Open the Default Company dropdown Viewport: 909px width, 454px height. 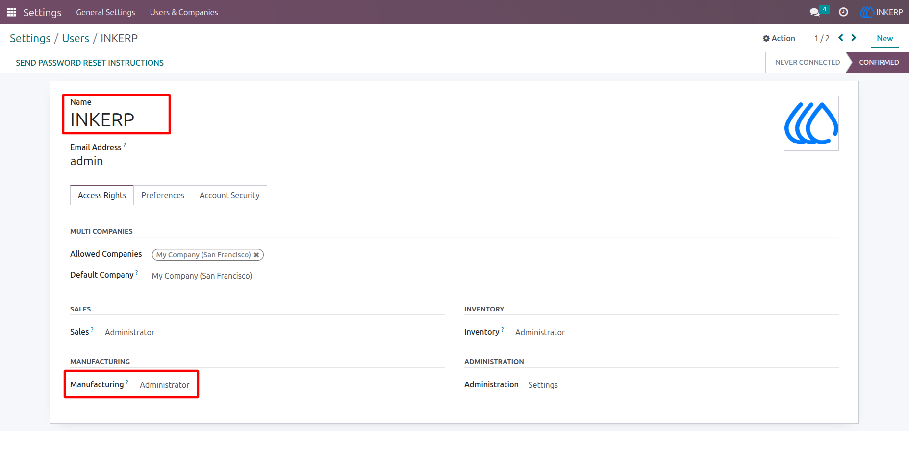[202, 276]
